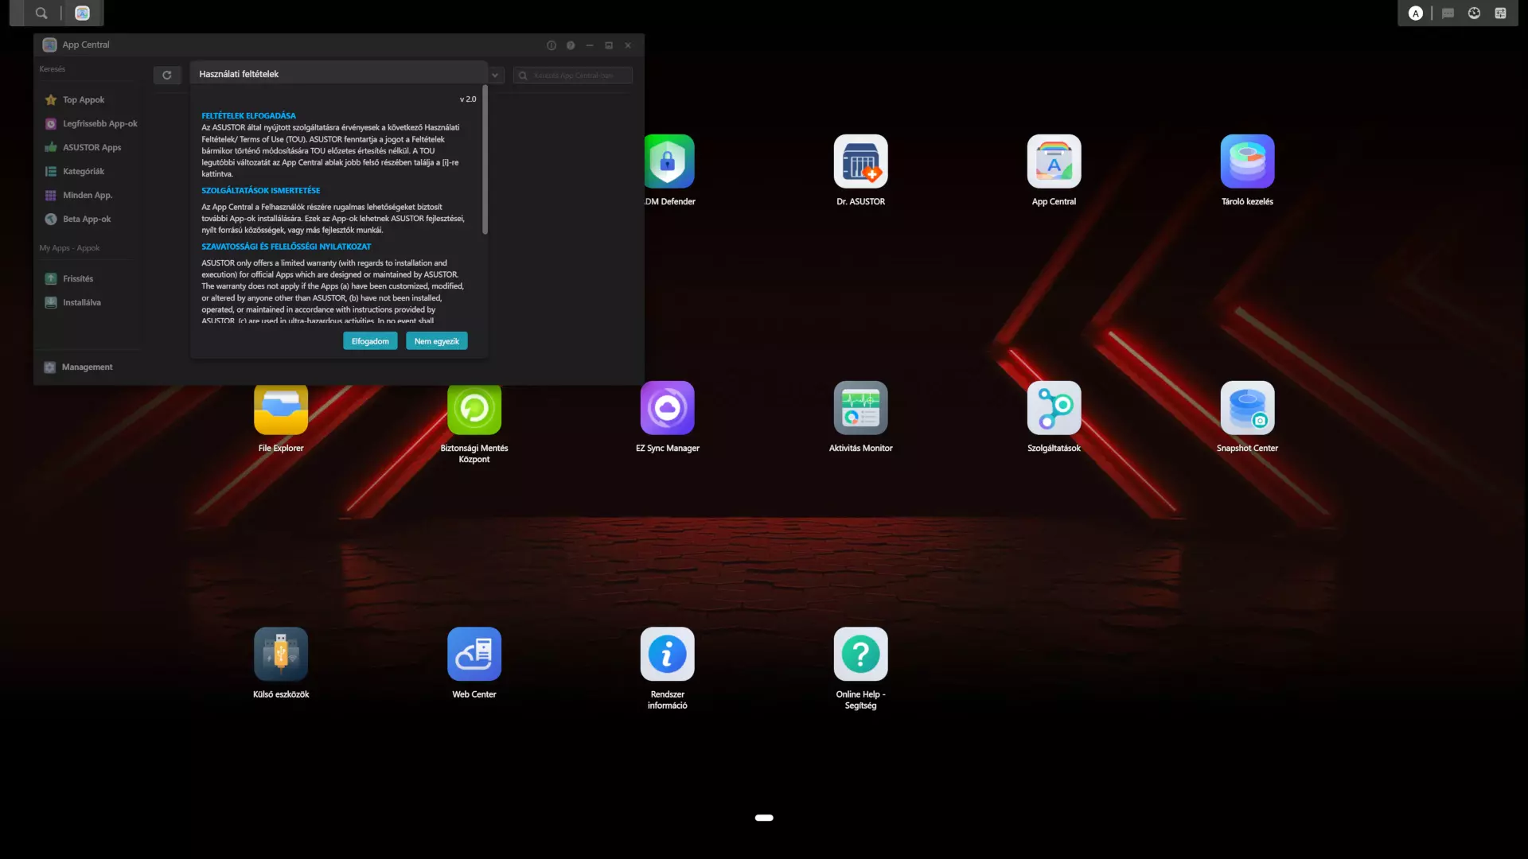
Task: Click the App Central search input field
Action: 573,76
